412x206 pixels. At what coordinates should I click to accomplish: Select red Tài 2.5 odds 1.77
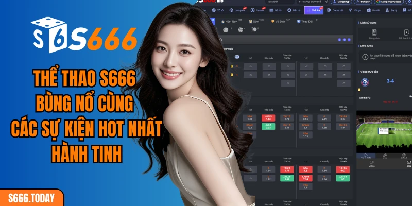click(287, 169)
